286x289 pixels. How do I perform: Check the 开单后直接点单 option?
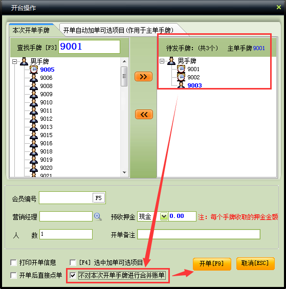tap(14, 275)
